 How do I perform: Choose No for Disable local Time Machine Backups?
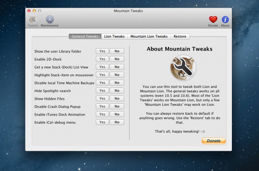[x=117, y=83]
